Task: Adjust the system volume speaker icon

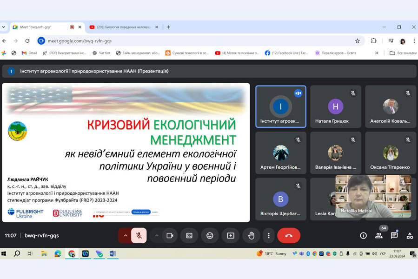Action: point(374,254)
